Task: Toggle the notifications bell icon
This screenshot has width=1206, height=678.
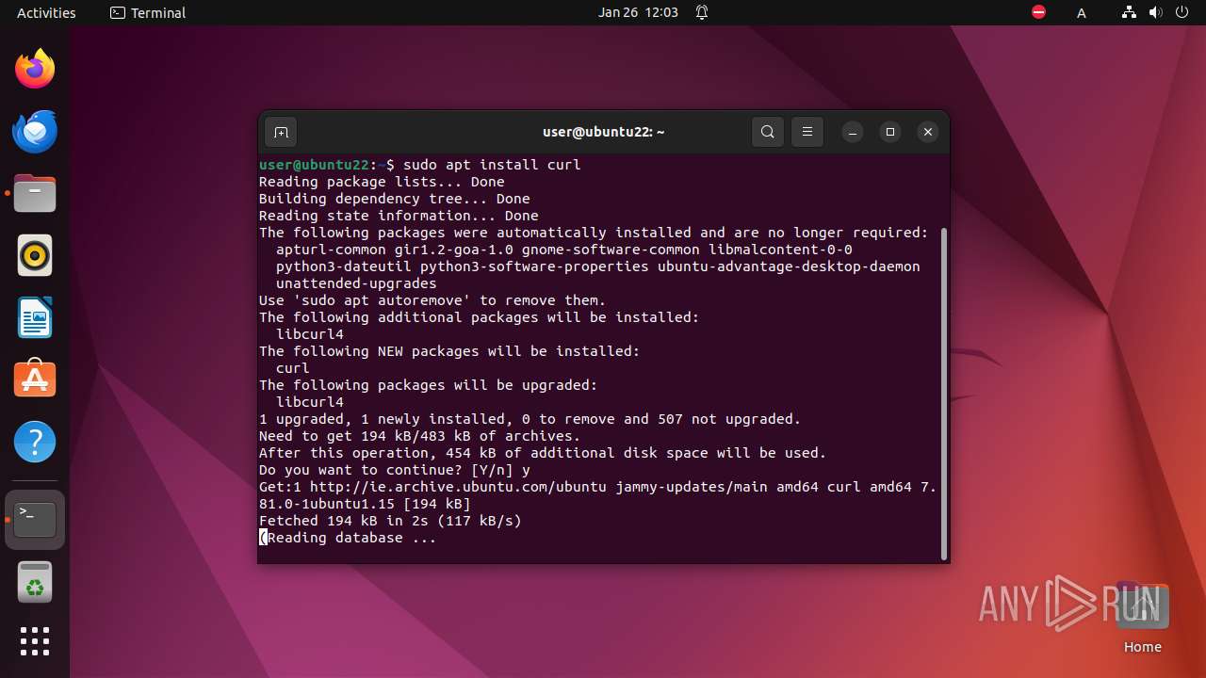Action: click(702, 12)
